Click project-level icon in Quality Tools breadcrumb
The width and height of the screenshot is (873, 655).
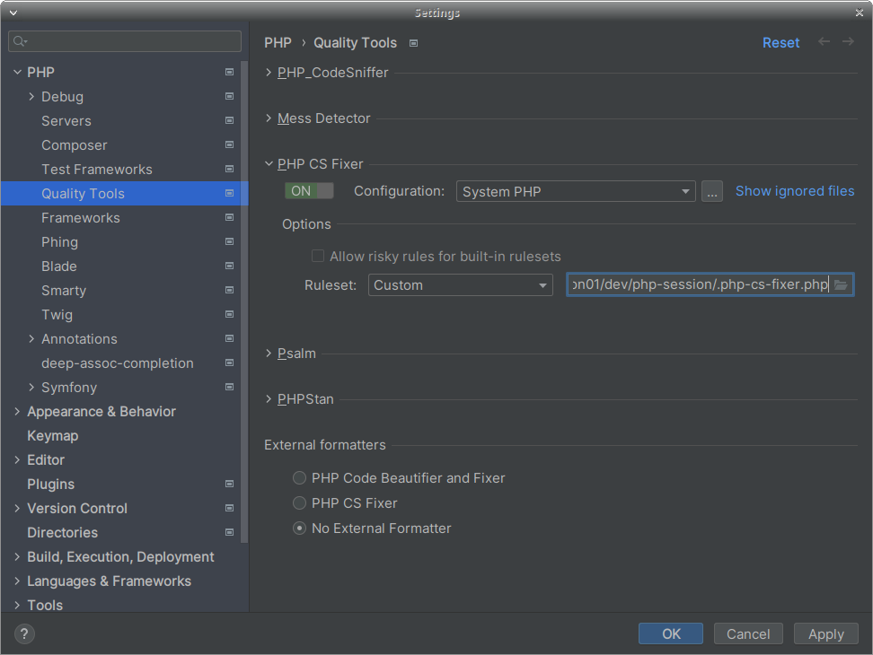[414, 43]
